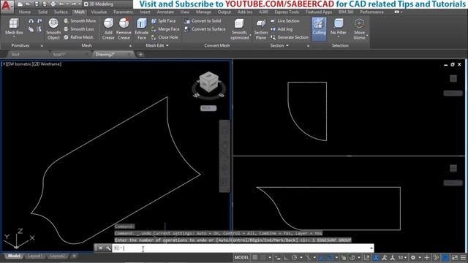Select the Add Crease tool
The height and width of the screenshot is (263, 468).
point(108,29)
